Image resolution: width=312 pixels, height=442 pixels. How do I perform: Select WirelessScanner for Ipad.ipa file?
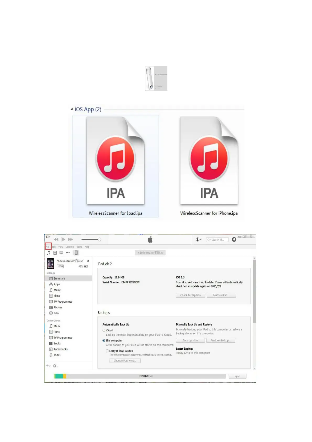pos(116,166)
